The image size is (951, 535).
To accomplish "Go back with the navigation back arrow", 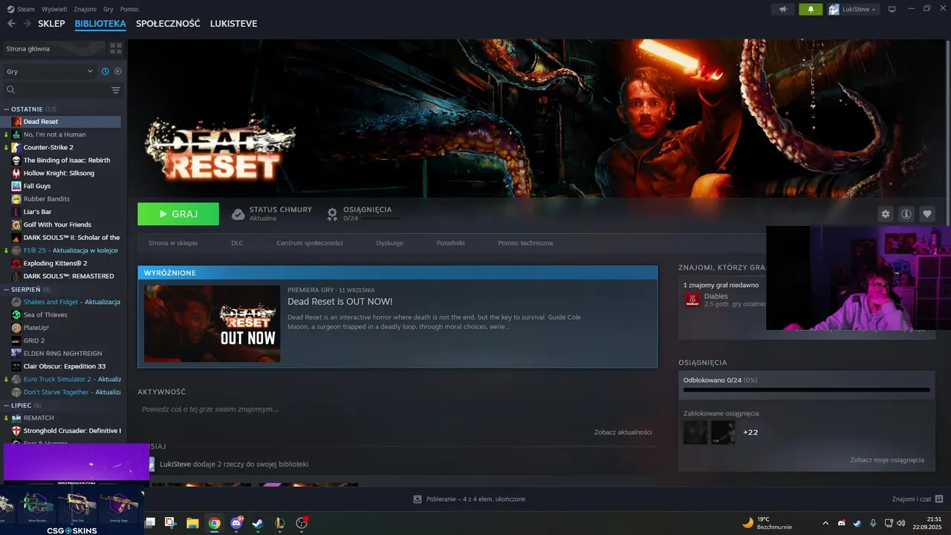I will [x=11, y=24].
